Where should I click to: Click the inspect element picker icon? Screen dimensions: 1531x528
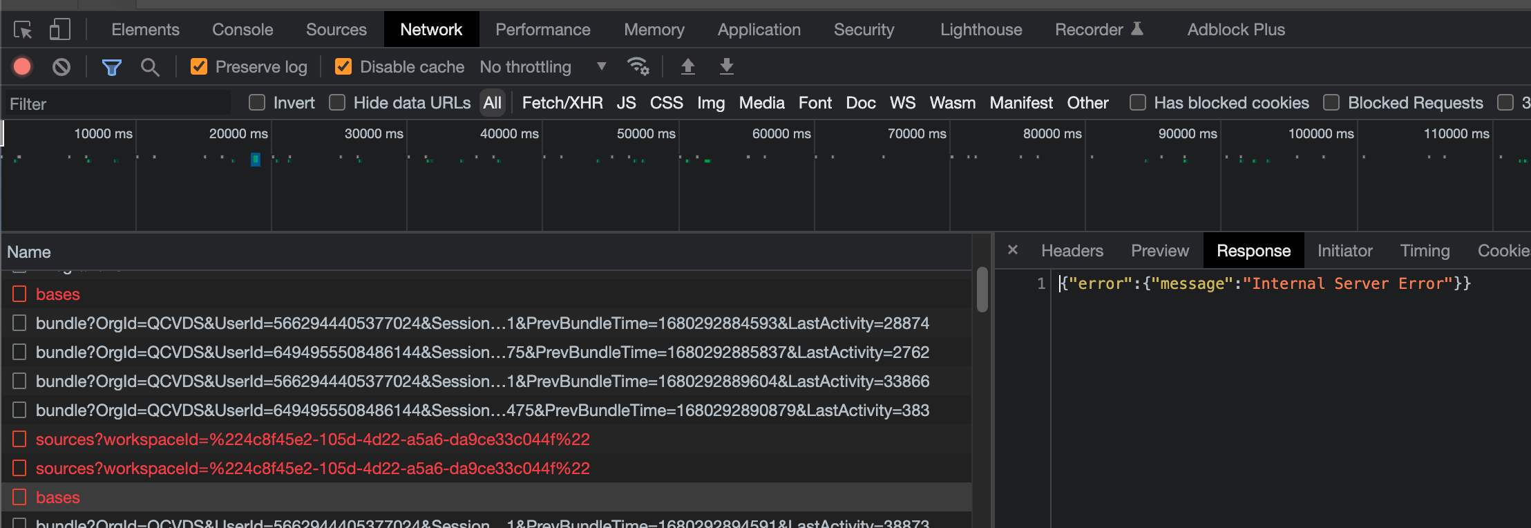(x=23, y=30)
